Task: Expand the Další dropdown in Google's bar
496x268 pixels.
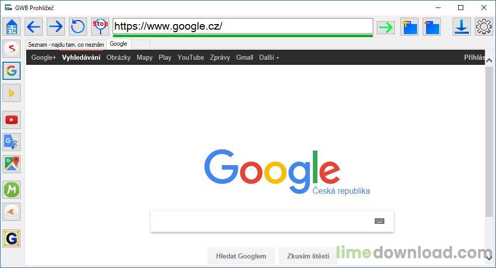Action: click(x=269, y=57)
